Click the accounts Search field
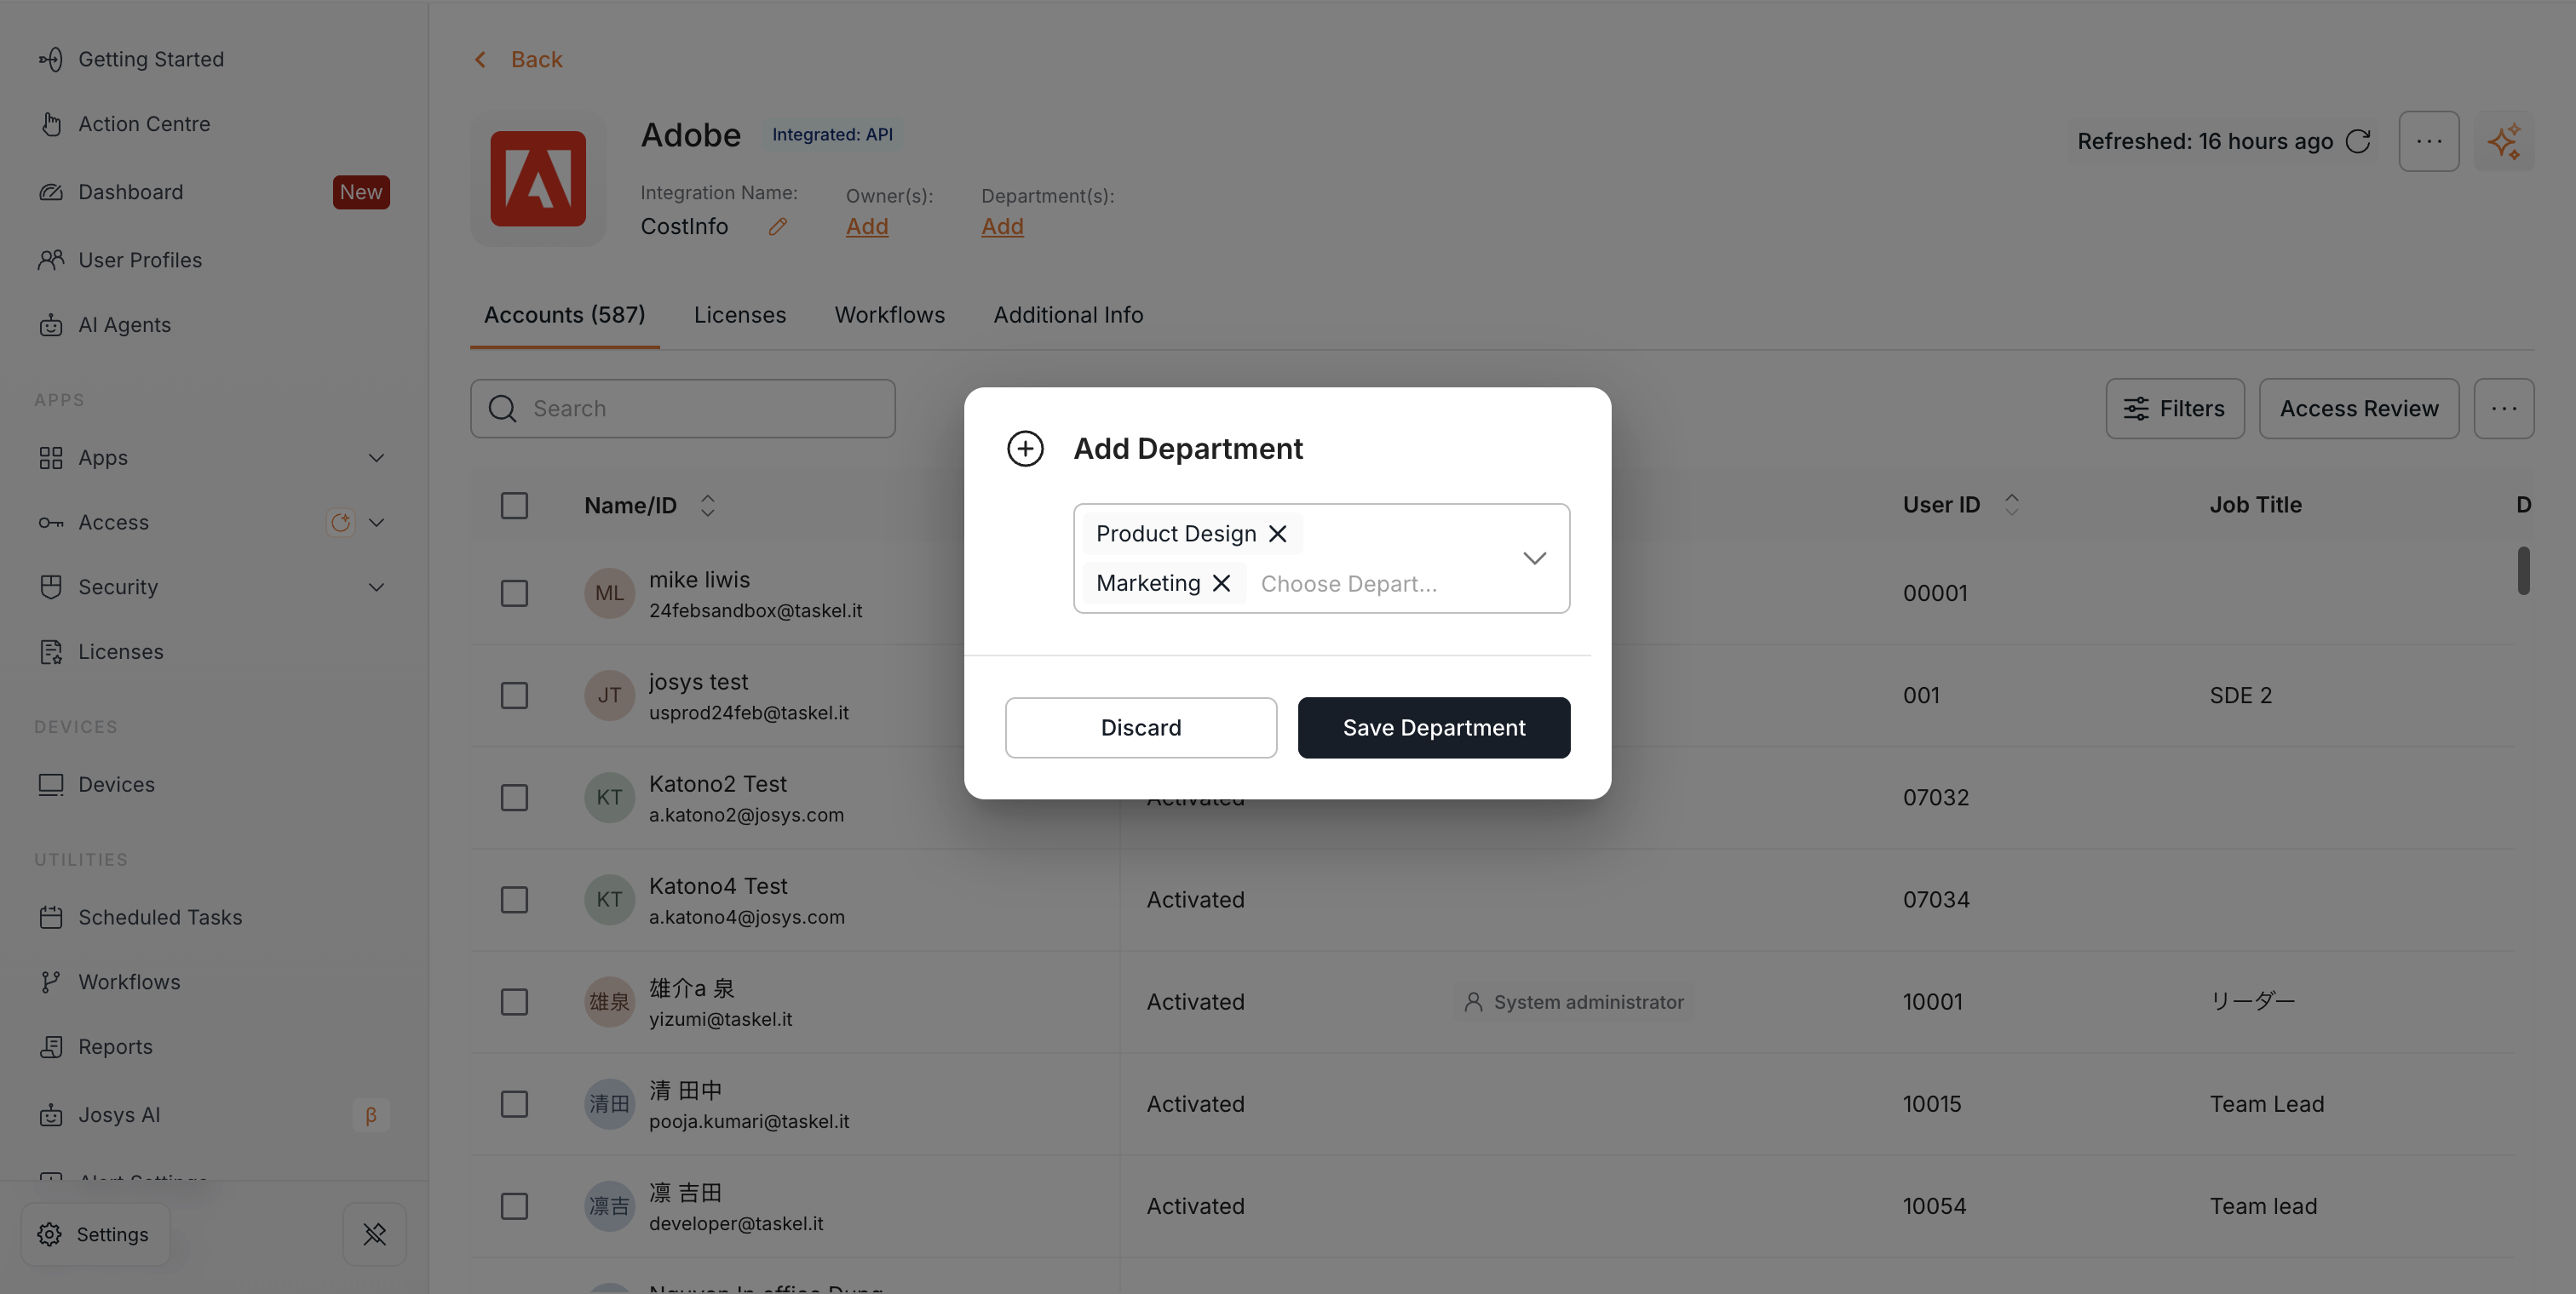 tap(683, 409)
